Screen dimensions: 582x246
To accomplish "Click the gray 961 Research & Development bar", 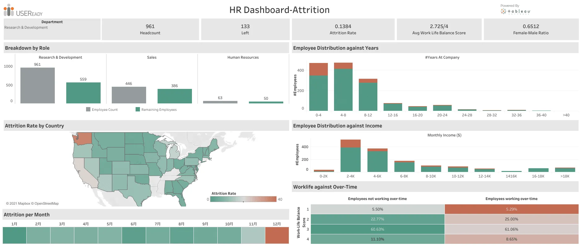I will pos(37,85).
